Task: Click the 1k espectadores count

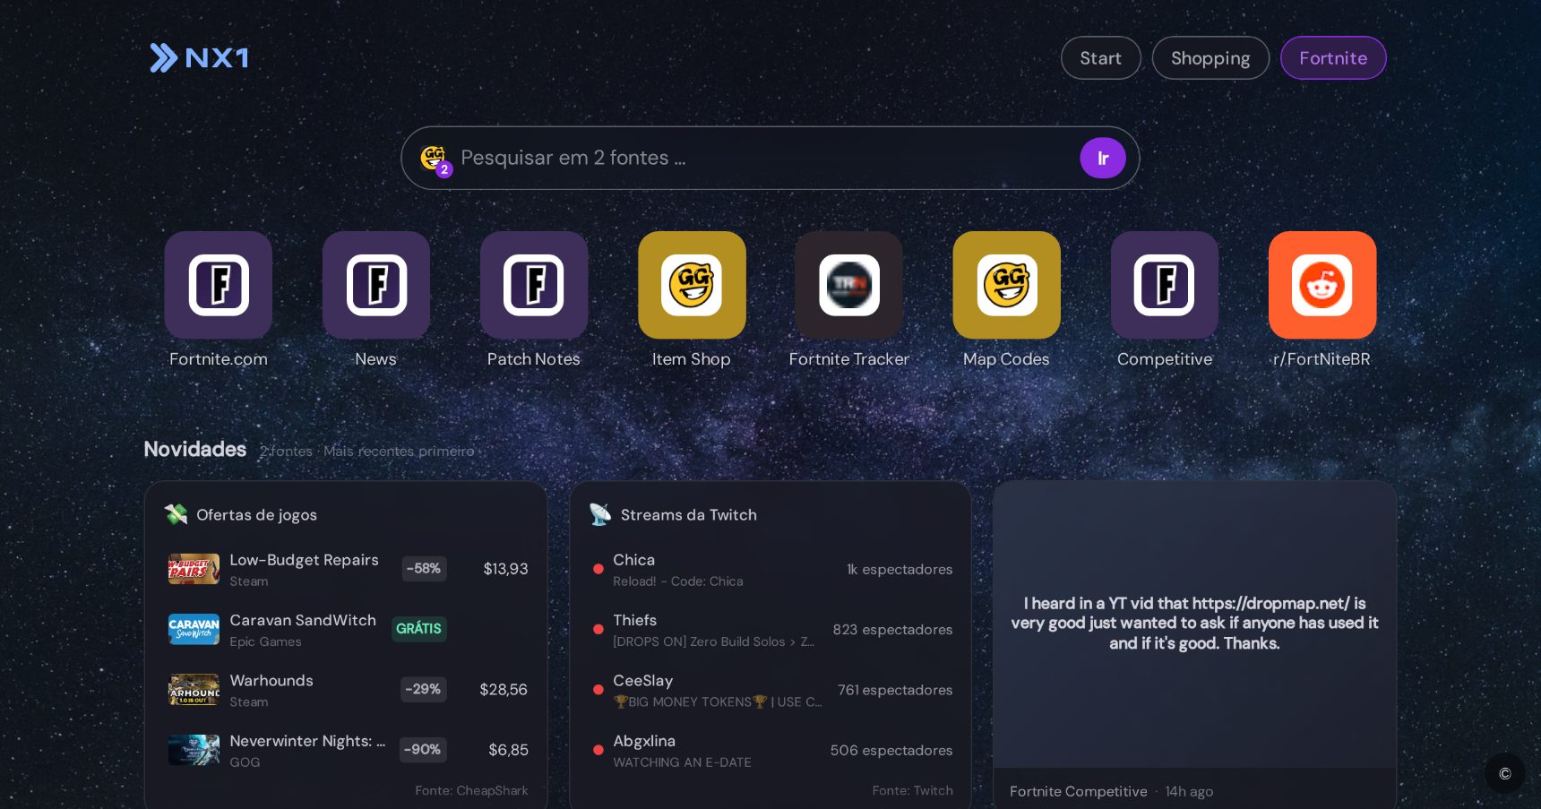Action: [900, 570]
